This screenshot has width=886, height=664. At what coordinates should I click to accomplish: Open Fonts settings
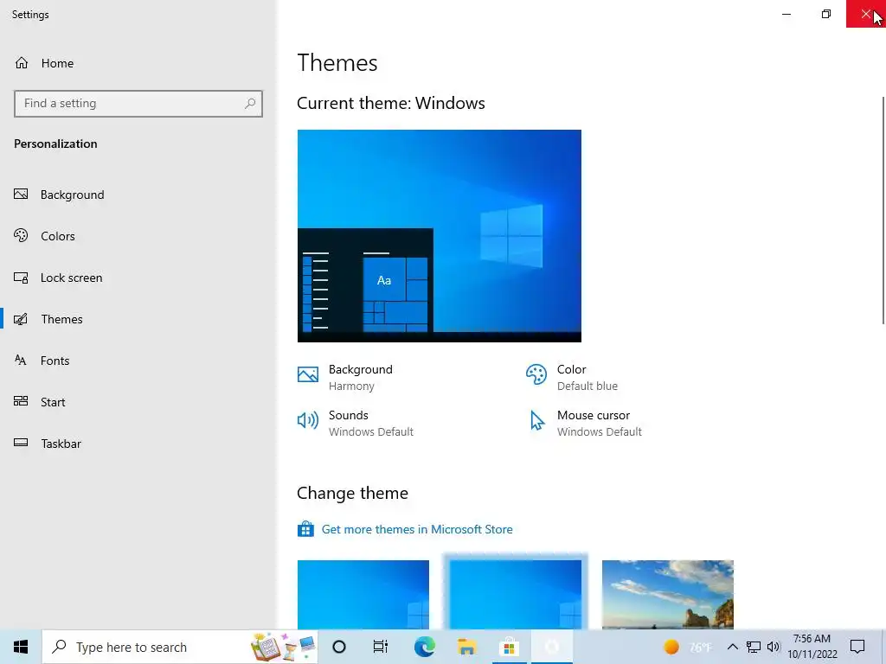138,361
